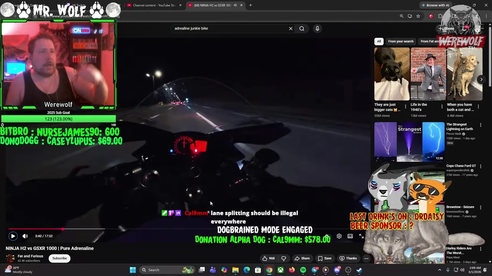Open Microsoft Edge from the taskbar
492x276 pixels.
point(247,270)
